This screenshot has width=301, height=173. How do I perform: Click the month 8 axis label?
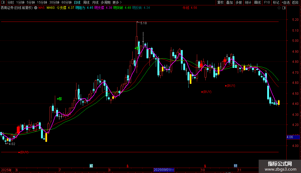[x=109, y=170]
